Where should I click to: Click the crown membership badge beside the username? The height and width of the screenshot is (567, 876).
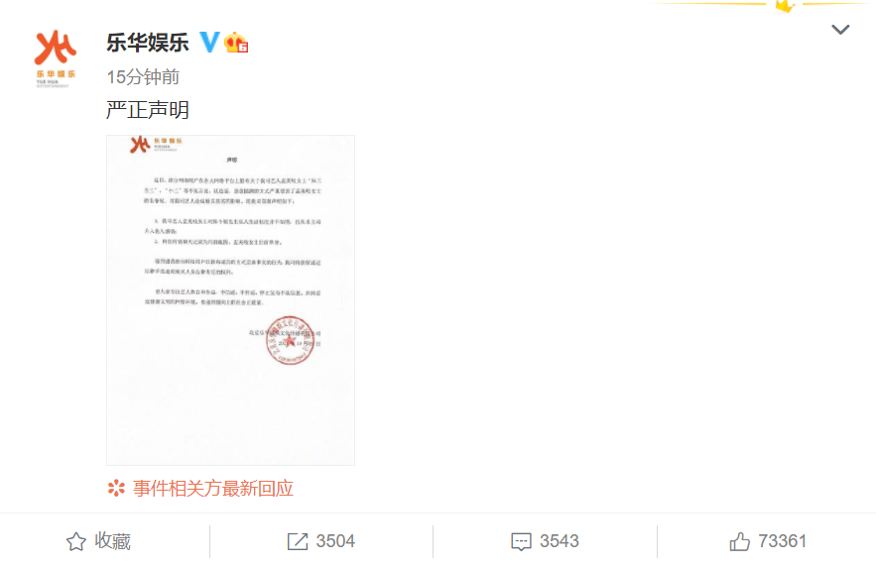(236, 43)
